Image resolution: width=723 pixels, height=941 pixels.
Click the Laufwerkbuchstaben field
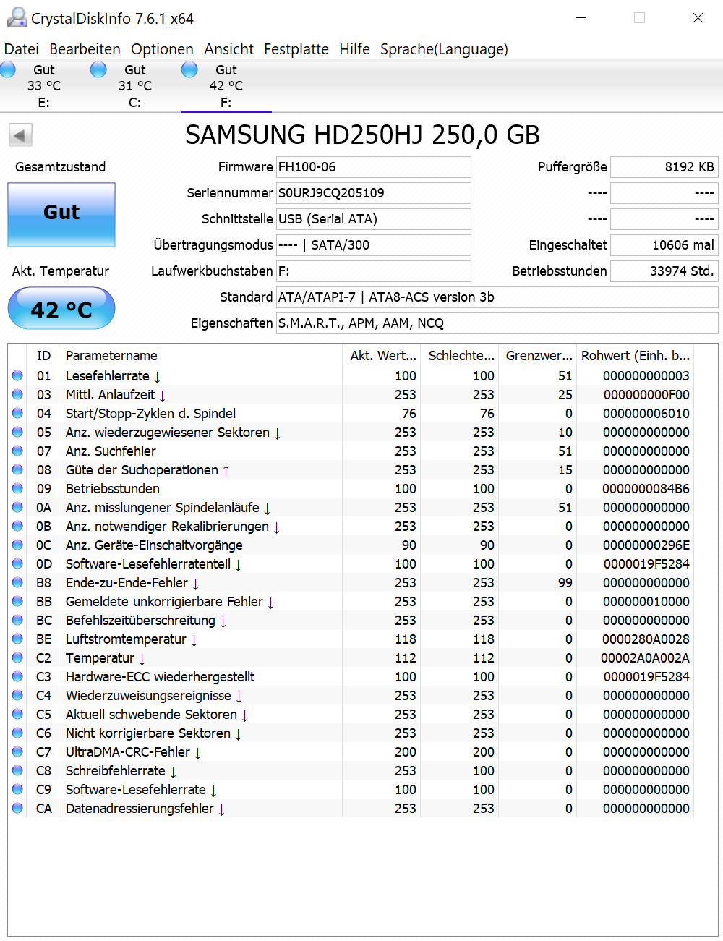[374, 271]
